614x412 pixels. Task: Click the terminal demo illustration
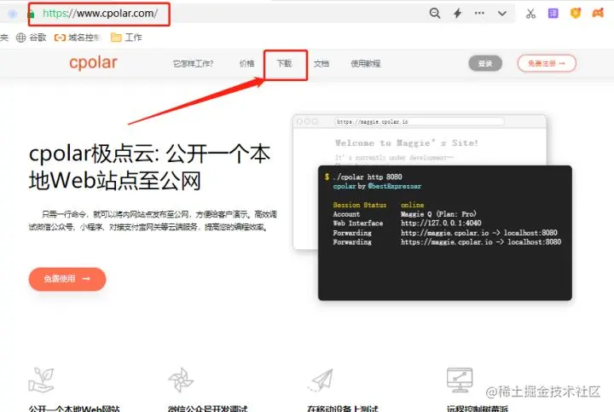pos(445,233)
